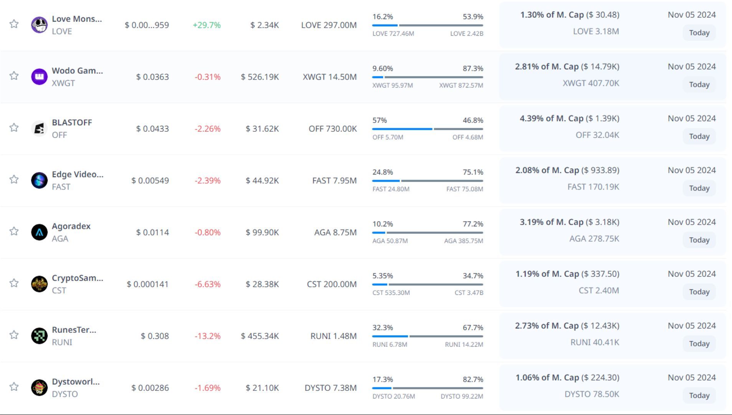Click the Dystoworld token logo icon
This screenshot has width=732, height=415.
coord(39,388)
